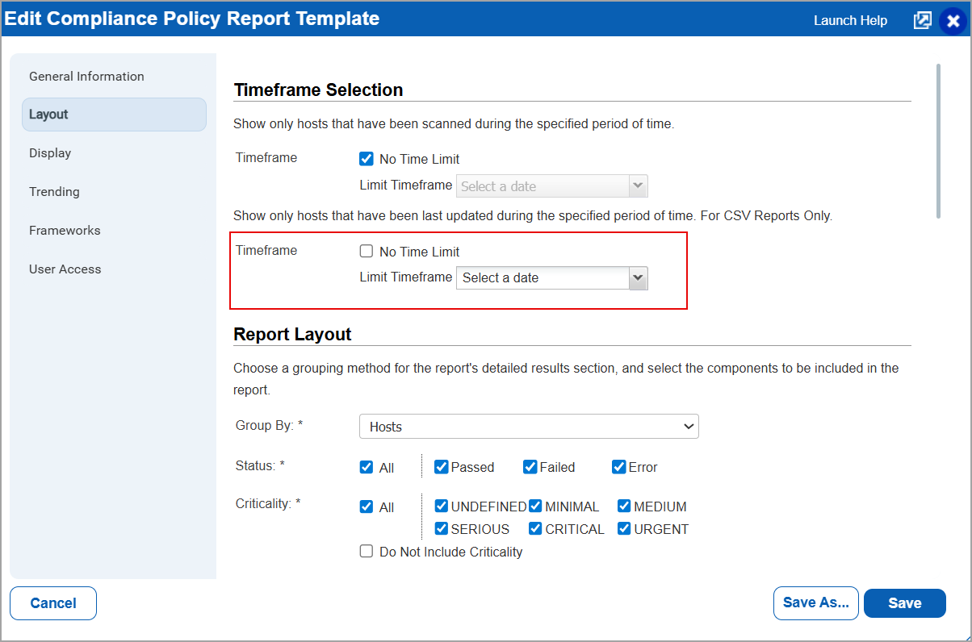This screenshot has height=642, width=972.
Task: Select the Trending section in sidebar
Action: coord(54,191)
